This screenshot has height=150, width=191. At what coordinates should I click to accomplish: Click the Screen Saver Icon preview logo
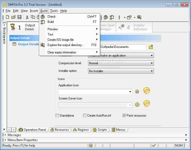click(x=147, y=103)
